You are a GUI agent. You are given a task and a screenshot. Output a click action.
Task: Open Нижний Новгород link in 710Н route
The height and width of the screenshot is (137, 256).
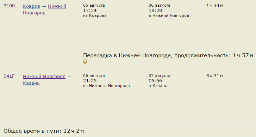point(44,9)
